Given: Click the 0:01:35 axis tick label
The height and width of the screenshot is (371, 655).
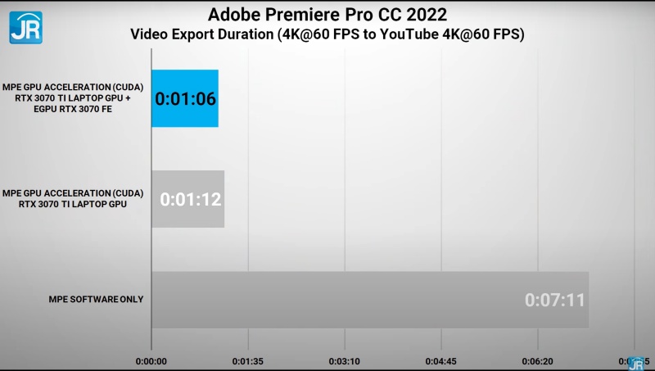Looking at the screenshot, I should click(x=248, y=360).
